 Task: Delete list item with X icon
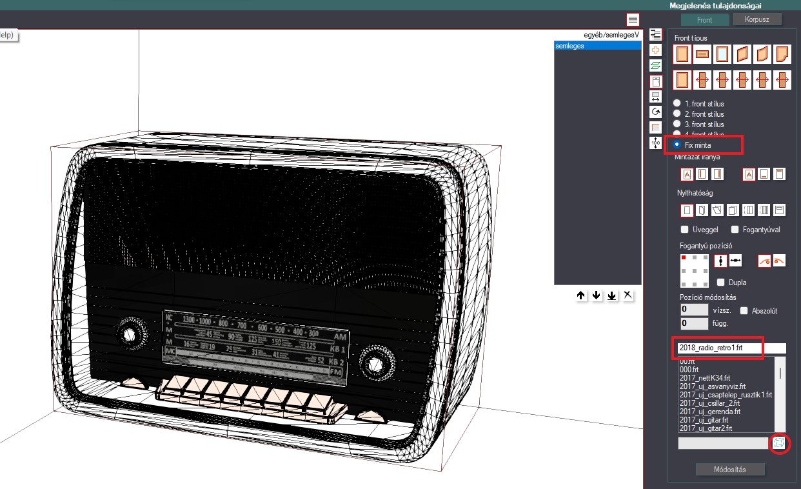pyautogui.click(x=628, y=295)
